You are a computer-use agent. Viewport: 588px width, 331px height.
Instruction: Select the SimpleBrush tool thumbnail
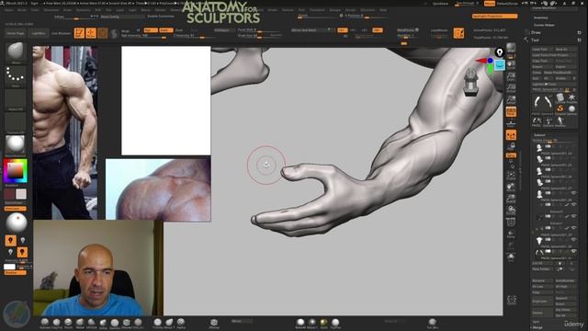pyautogui.click(x=560, y=108)
